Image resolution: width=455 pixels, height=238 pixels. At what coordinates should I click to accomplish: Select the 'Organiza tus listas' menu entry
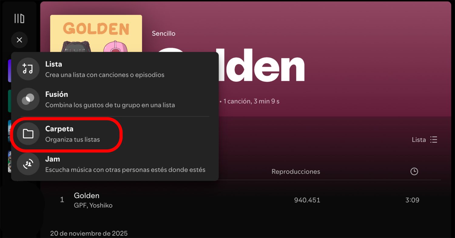(72, 139)
